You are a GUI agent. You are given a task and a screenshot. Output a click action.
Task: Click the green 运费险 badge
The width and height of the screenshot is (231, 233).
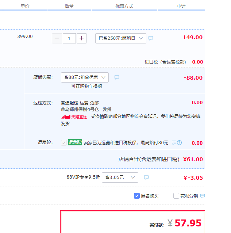[75, 142]
